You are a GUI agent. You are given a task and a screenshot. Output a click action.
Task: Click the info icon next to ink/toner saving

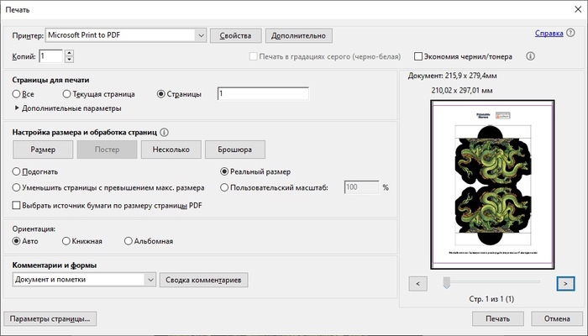click(530, 56)
